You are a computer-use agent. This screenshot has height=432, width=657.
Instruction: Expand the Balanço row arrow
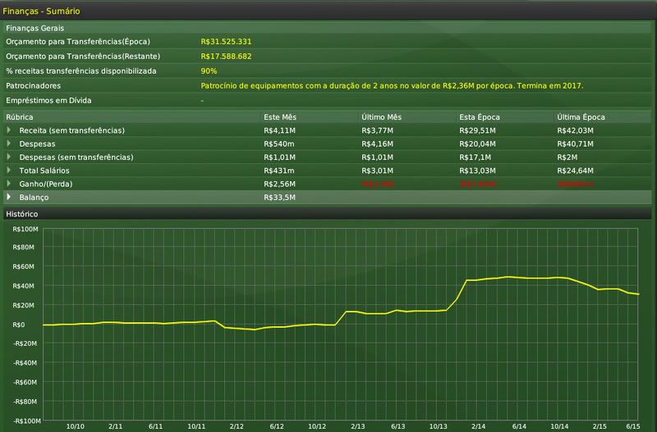[10, 197]
